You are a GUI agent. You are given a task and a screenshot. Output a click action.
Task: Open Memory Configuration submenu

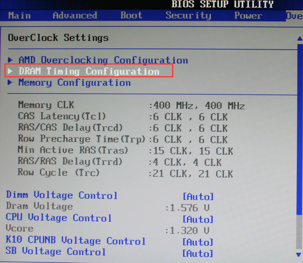tap(74, 83)
